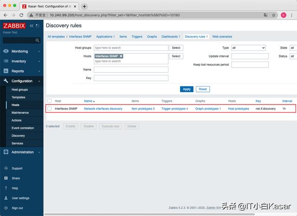This screenshot has width=297, height=216.
Task: Click the sidebar search magnifier icon
Action: (x=37, y=40)
